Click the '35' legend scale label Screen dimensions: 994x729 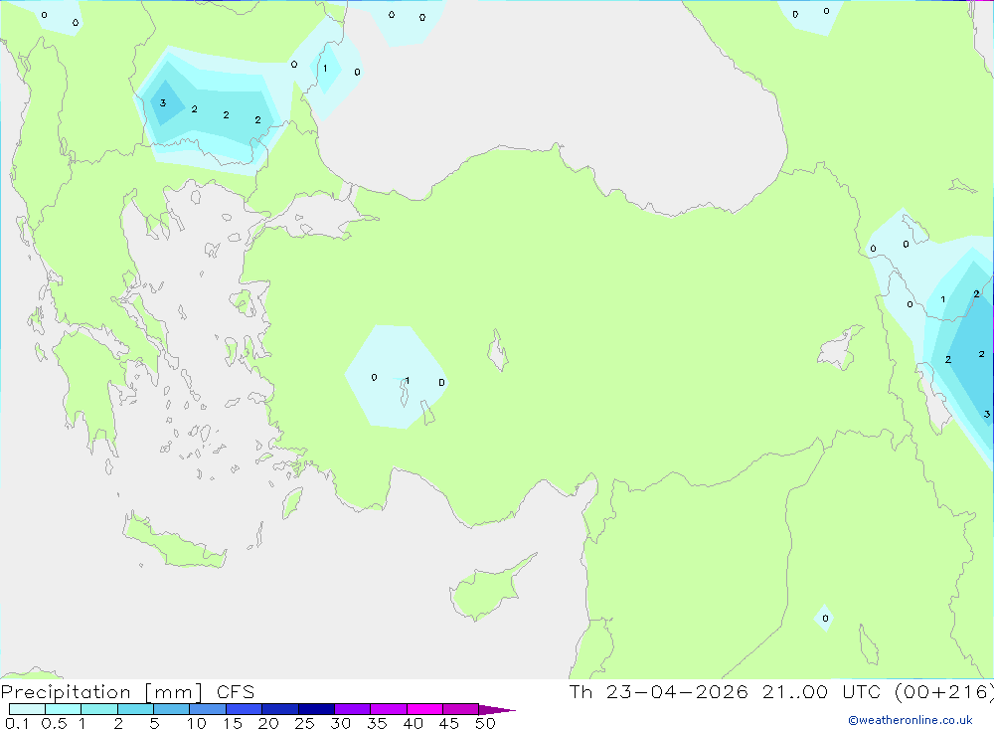377,723
